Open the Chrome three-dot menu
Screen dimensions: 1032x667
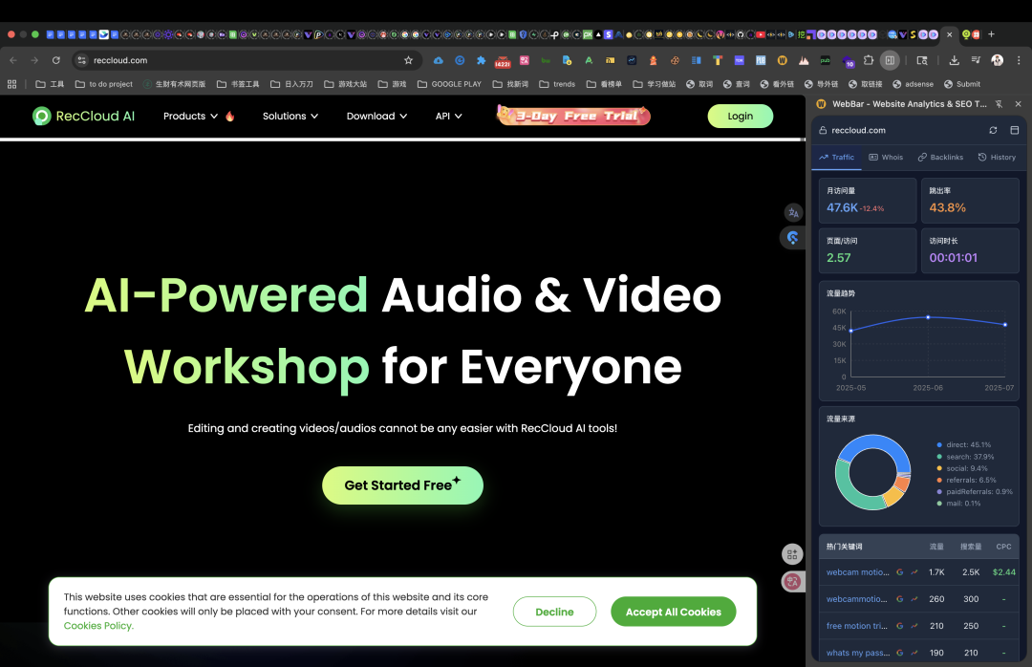coord(1019,60)
